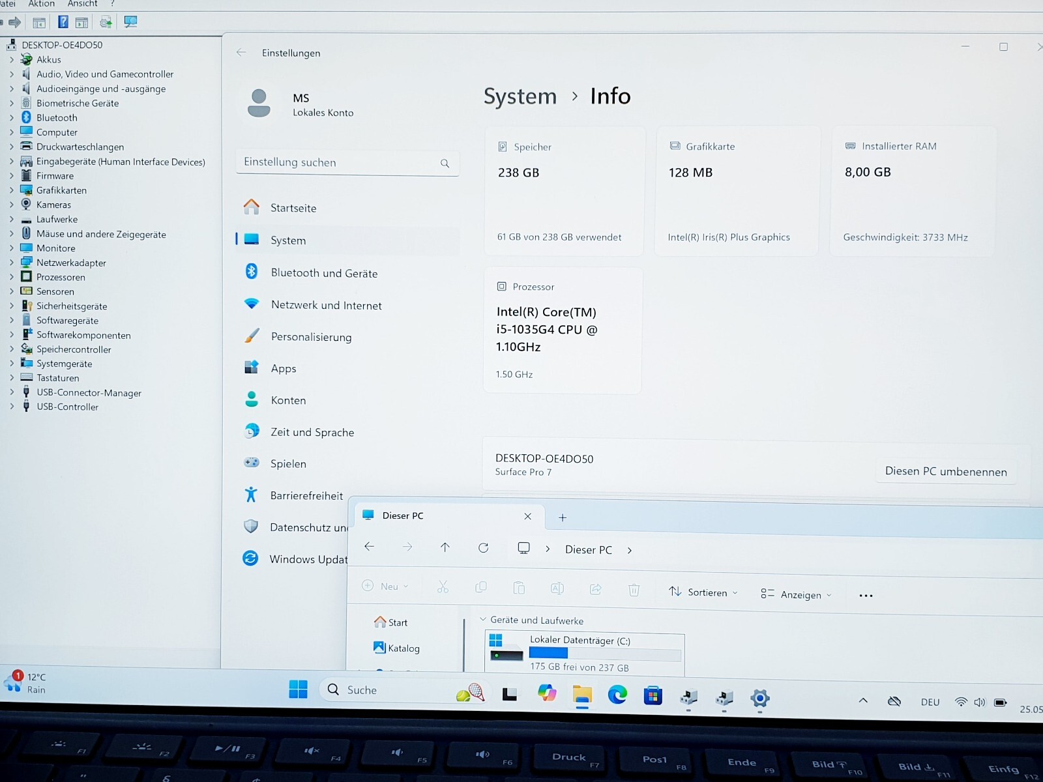Open the Prozessor info card
The width and height of the screenshot is (1043, 782).
click(x=563, y=330)
